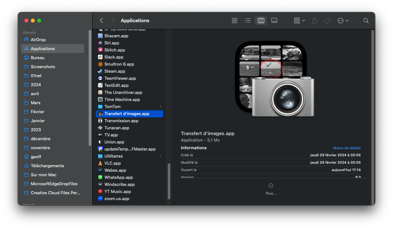Open MicrosoftEdgeDropFiles in sidebar
Viewport: 393px width, 229px height.
coord(53,184)
